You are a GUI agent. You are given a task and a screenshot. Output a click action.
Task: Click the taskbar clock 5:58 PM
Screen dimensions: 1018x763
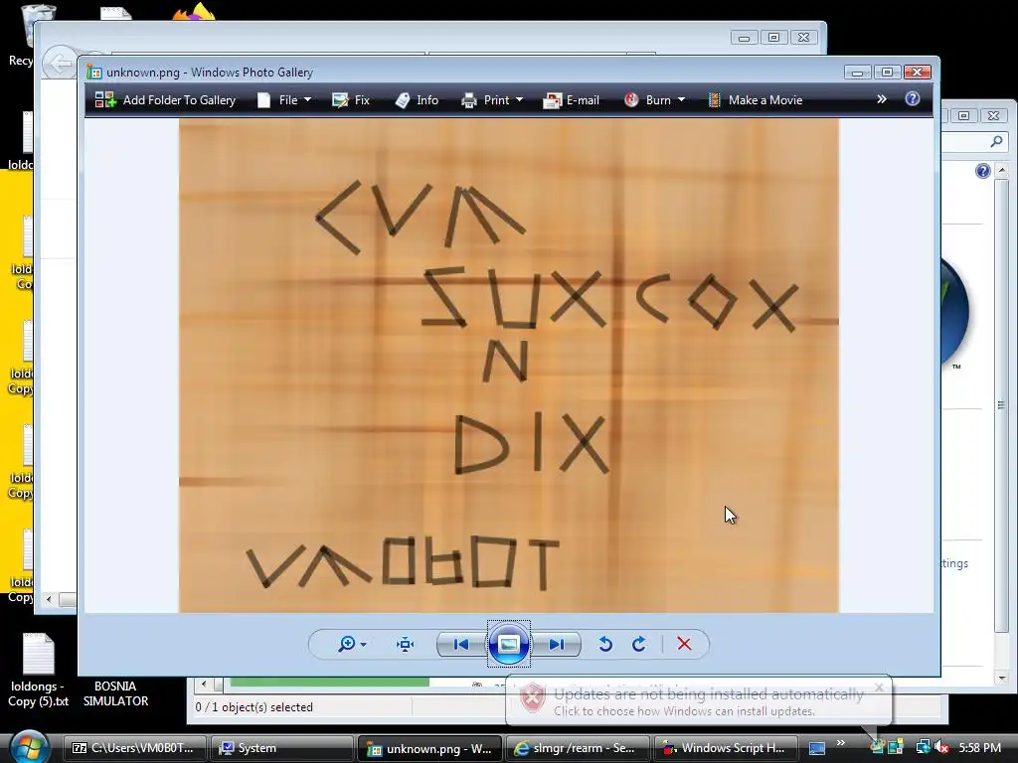(979, 748)
